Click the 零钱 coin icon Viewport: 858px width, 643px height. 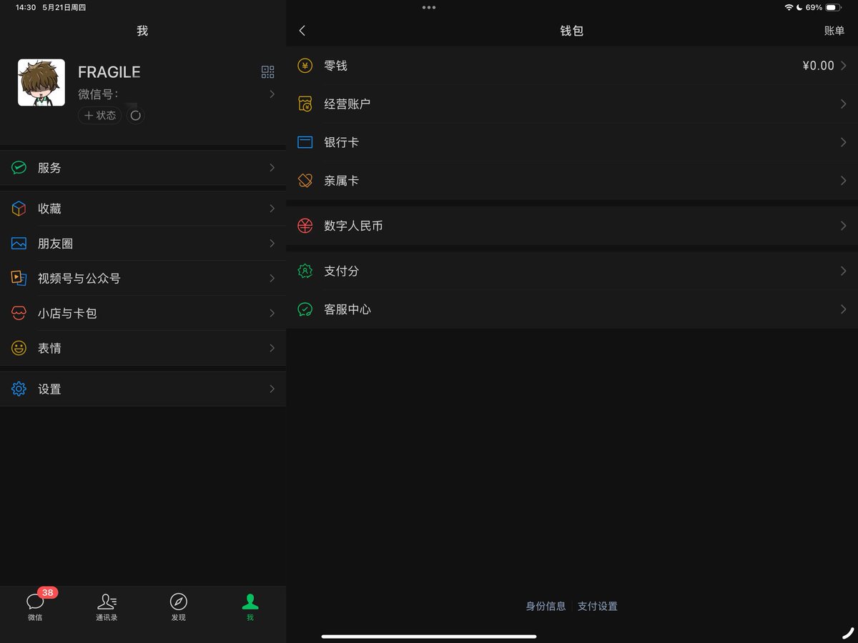pos(305,66)
